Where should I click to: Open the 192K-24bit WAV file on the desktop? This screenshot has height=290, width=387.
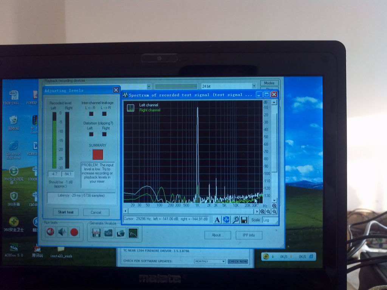[13, 98]
